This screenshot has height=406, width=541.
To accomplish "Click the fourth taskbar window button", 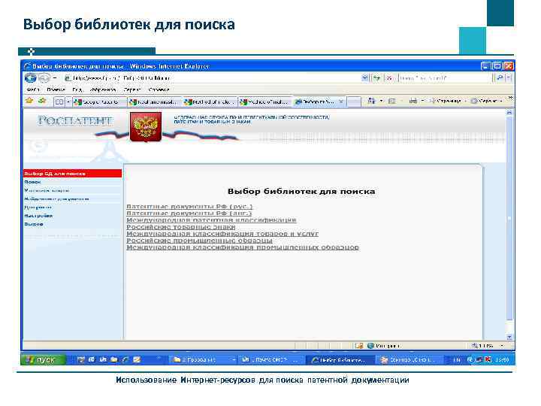I will (408, 359).
